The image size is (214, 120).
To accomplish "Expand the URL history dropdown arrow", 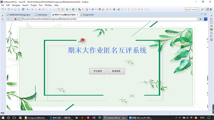I will tap(197, 19).
